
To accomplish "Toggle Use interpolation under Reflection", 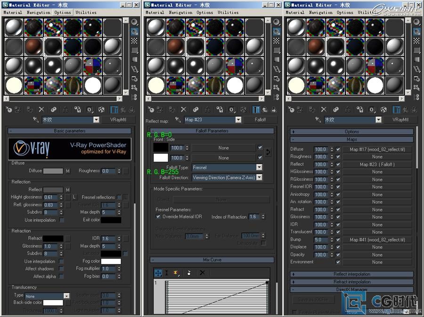I will (62, 220).
